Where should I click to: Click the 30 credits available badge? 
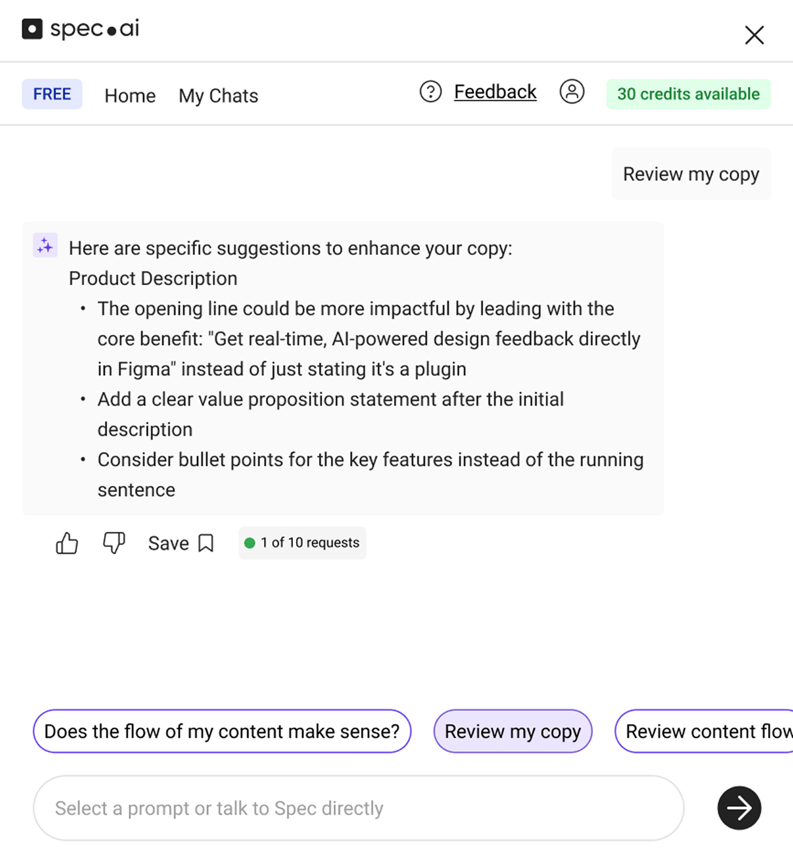pyautogui.click(x=688, y=94)
